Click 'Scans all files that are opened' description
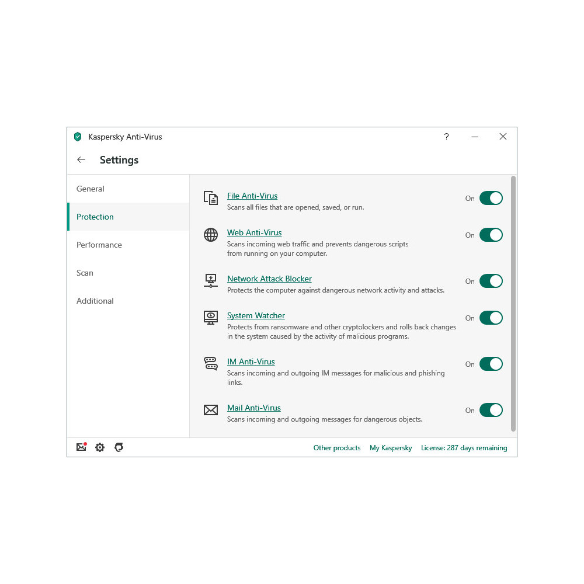 (296, 207)
